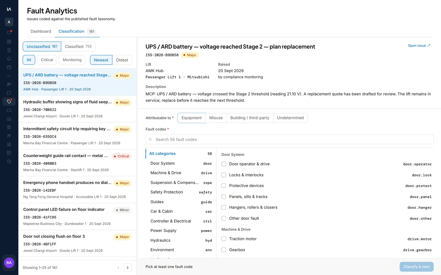This screenshot has width=441, height=275.
Task: Select the Machine & Drive category
Action: 180,173
